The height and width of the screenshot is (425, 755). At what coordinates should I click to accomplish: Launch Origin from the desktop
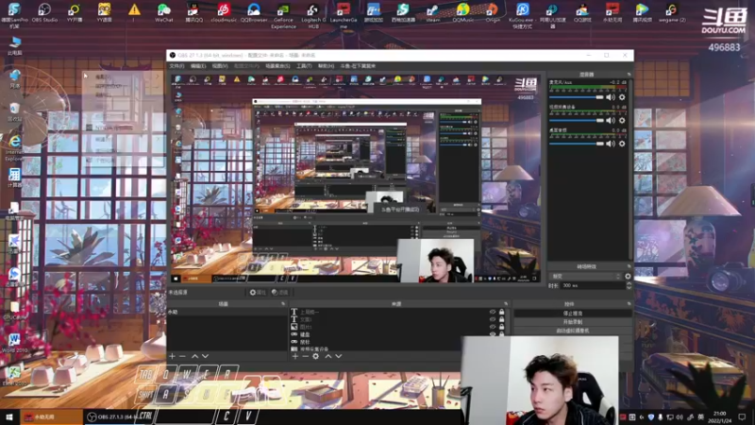pyautogui.click(x=493, y=12)
